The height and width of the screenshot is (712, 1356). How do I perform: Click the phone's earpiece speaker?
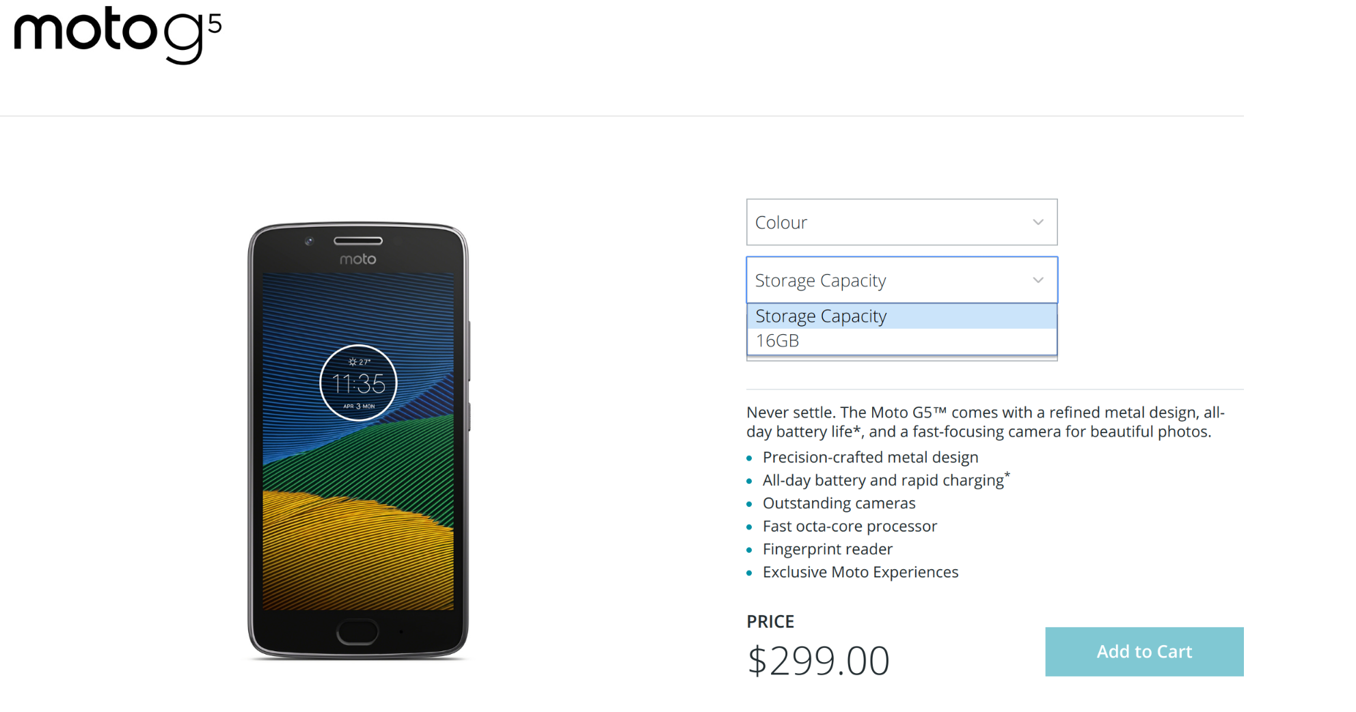click(x=358, y=241)
